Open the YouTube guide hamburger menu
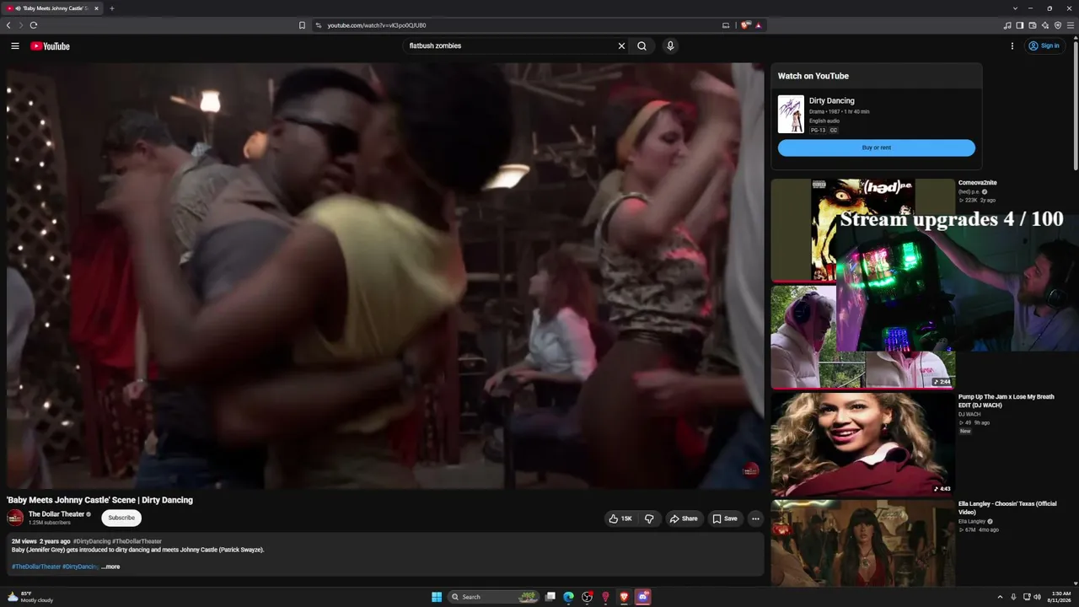The image size is (1079, 607). pyautogui.click(x=15, y=46)
